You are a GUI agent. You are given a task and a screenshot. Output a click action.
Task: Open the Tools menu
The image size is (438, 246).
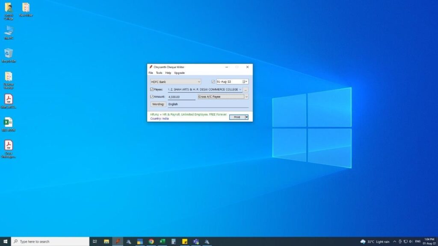point(159,73)
